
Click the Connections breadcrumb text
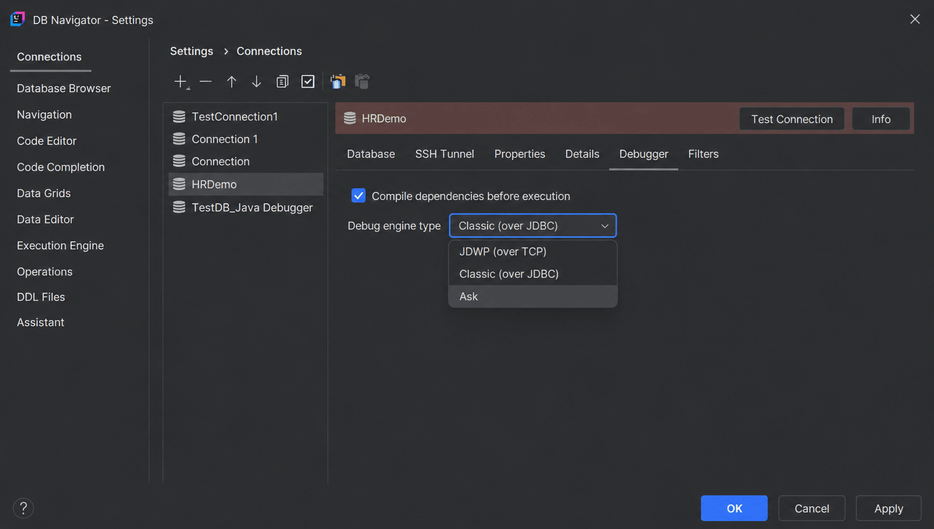coord(269,51)
